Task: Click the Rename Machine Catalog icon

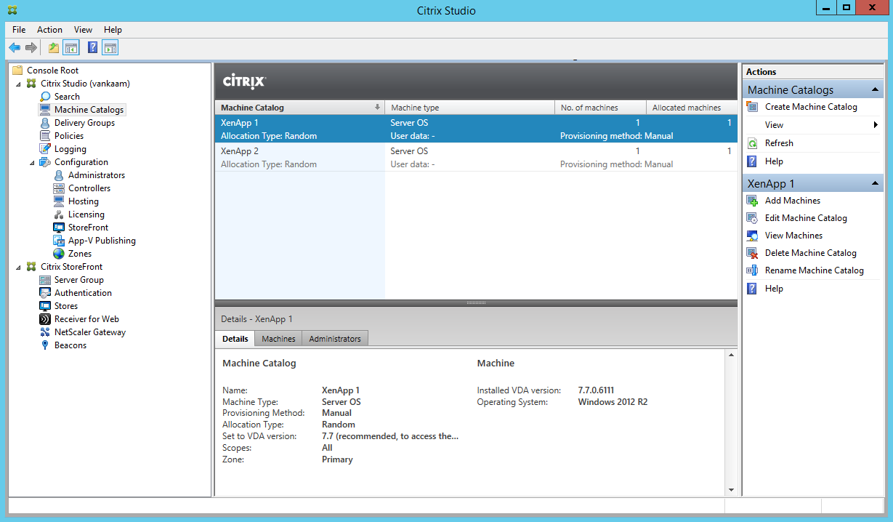Action: 752,270
